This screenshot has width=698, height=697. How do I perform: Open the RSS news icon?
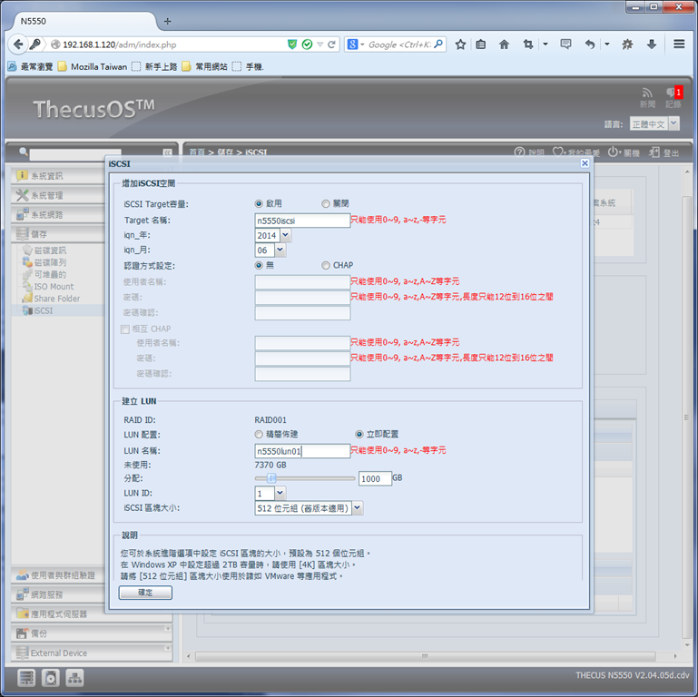647,93
